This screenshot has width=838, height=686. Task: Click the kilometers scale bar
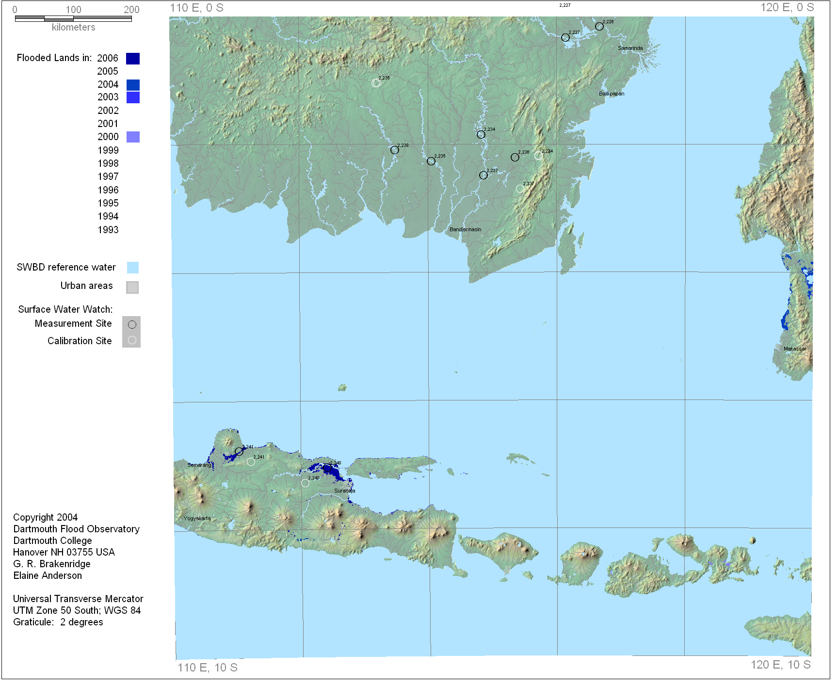(x=73, y=19)
